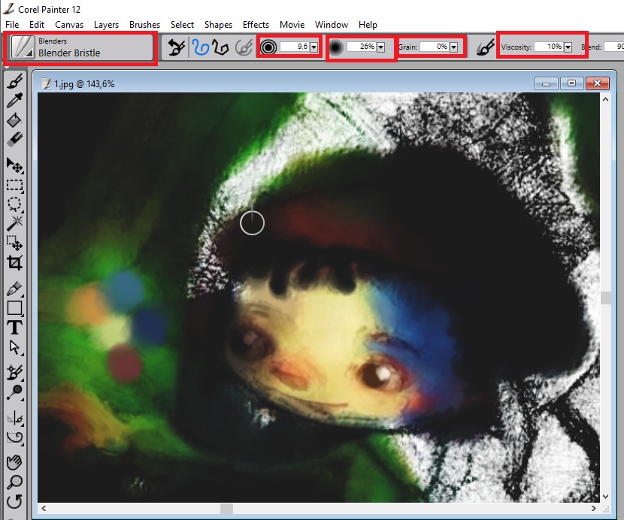Image resolution: width=624 pixels, height=520 pixels.
Task: Click the brush size value field
Action: (295, 47)
